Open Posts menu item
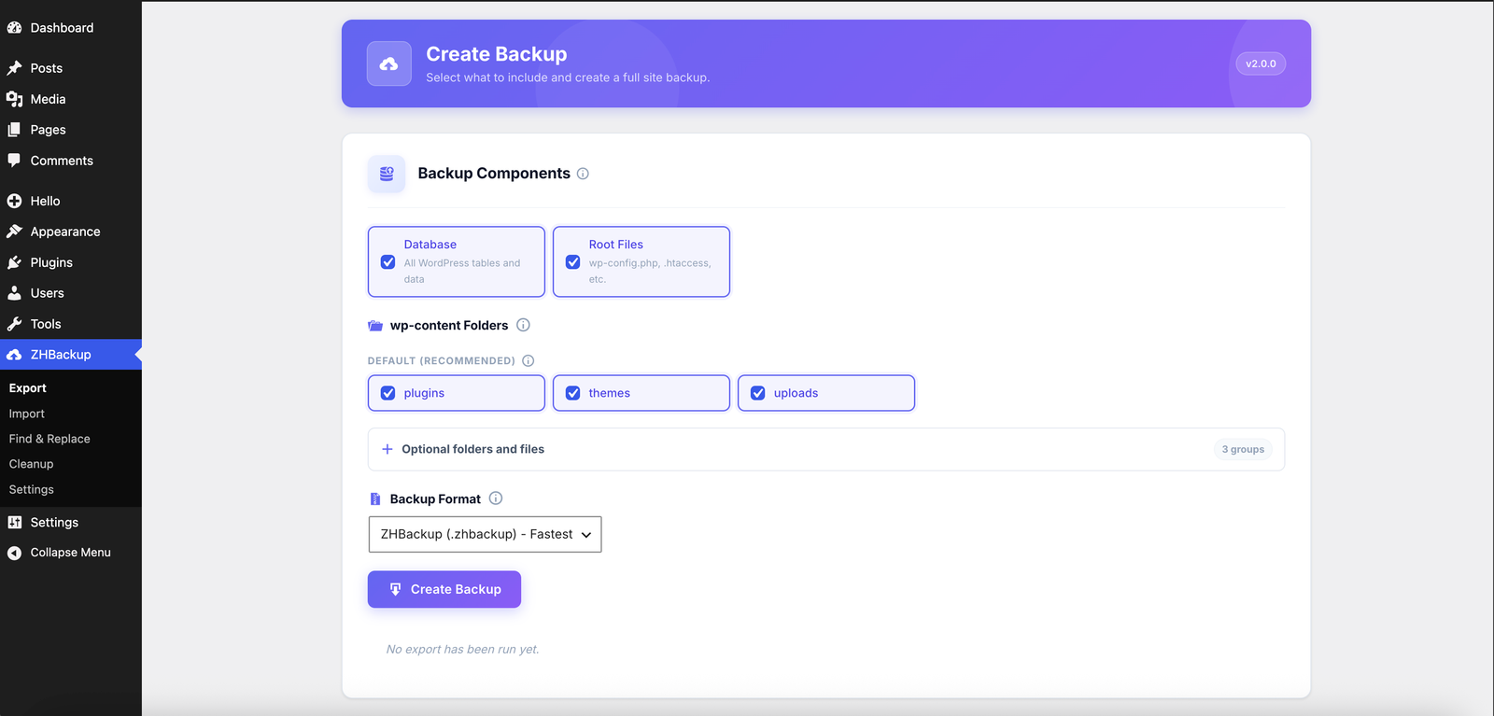This screenshot has width=1494, height=716. click(71, 68)
